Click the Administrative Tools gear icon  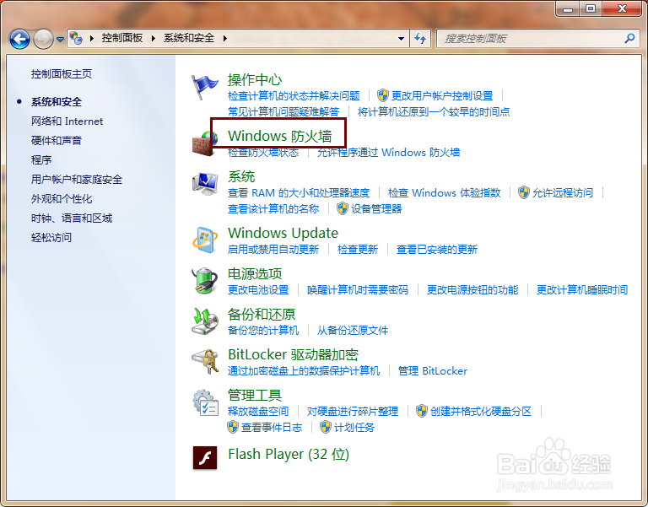point(204,402)
